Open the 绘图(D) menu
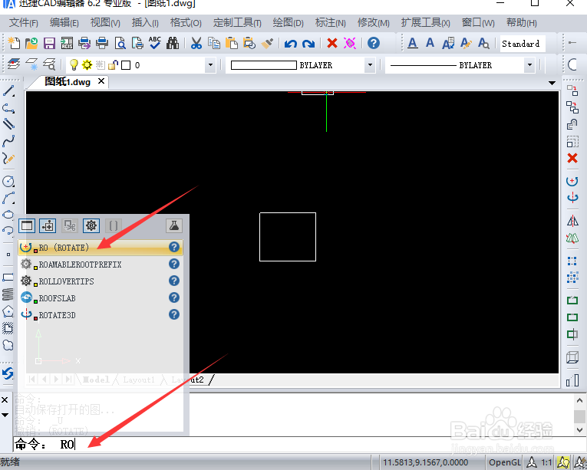Image resolution: width=587 pixels, height=470 pixels. click(x=288, y=23)
